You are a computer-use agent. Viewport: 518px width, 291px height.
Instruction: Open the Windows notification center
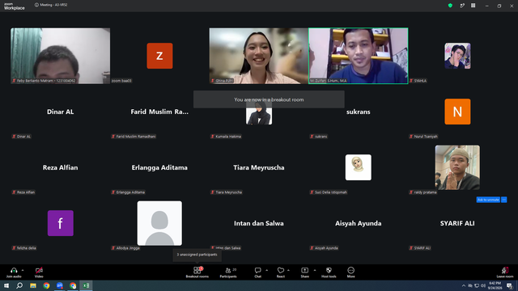(510, 285)
